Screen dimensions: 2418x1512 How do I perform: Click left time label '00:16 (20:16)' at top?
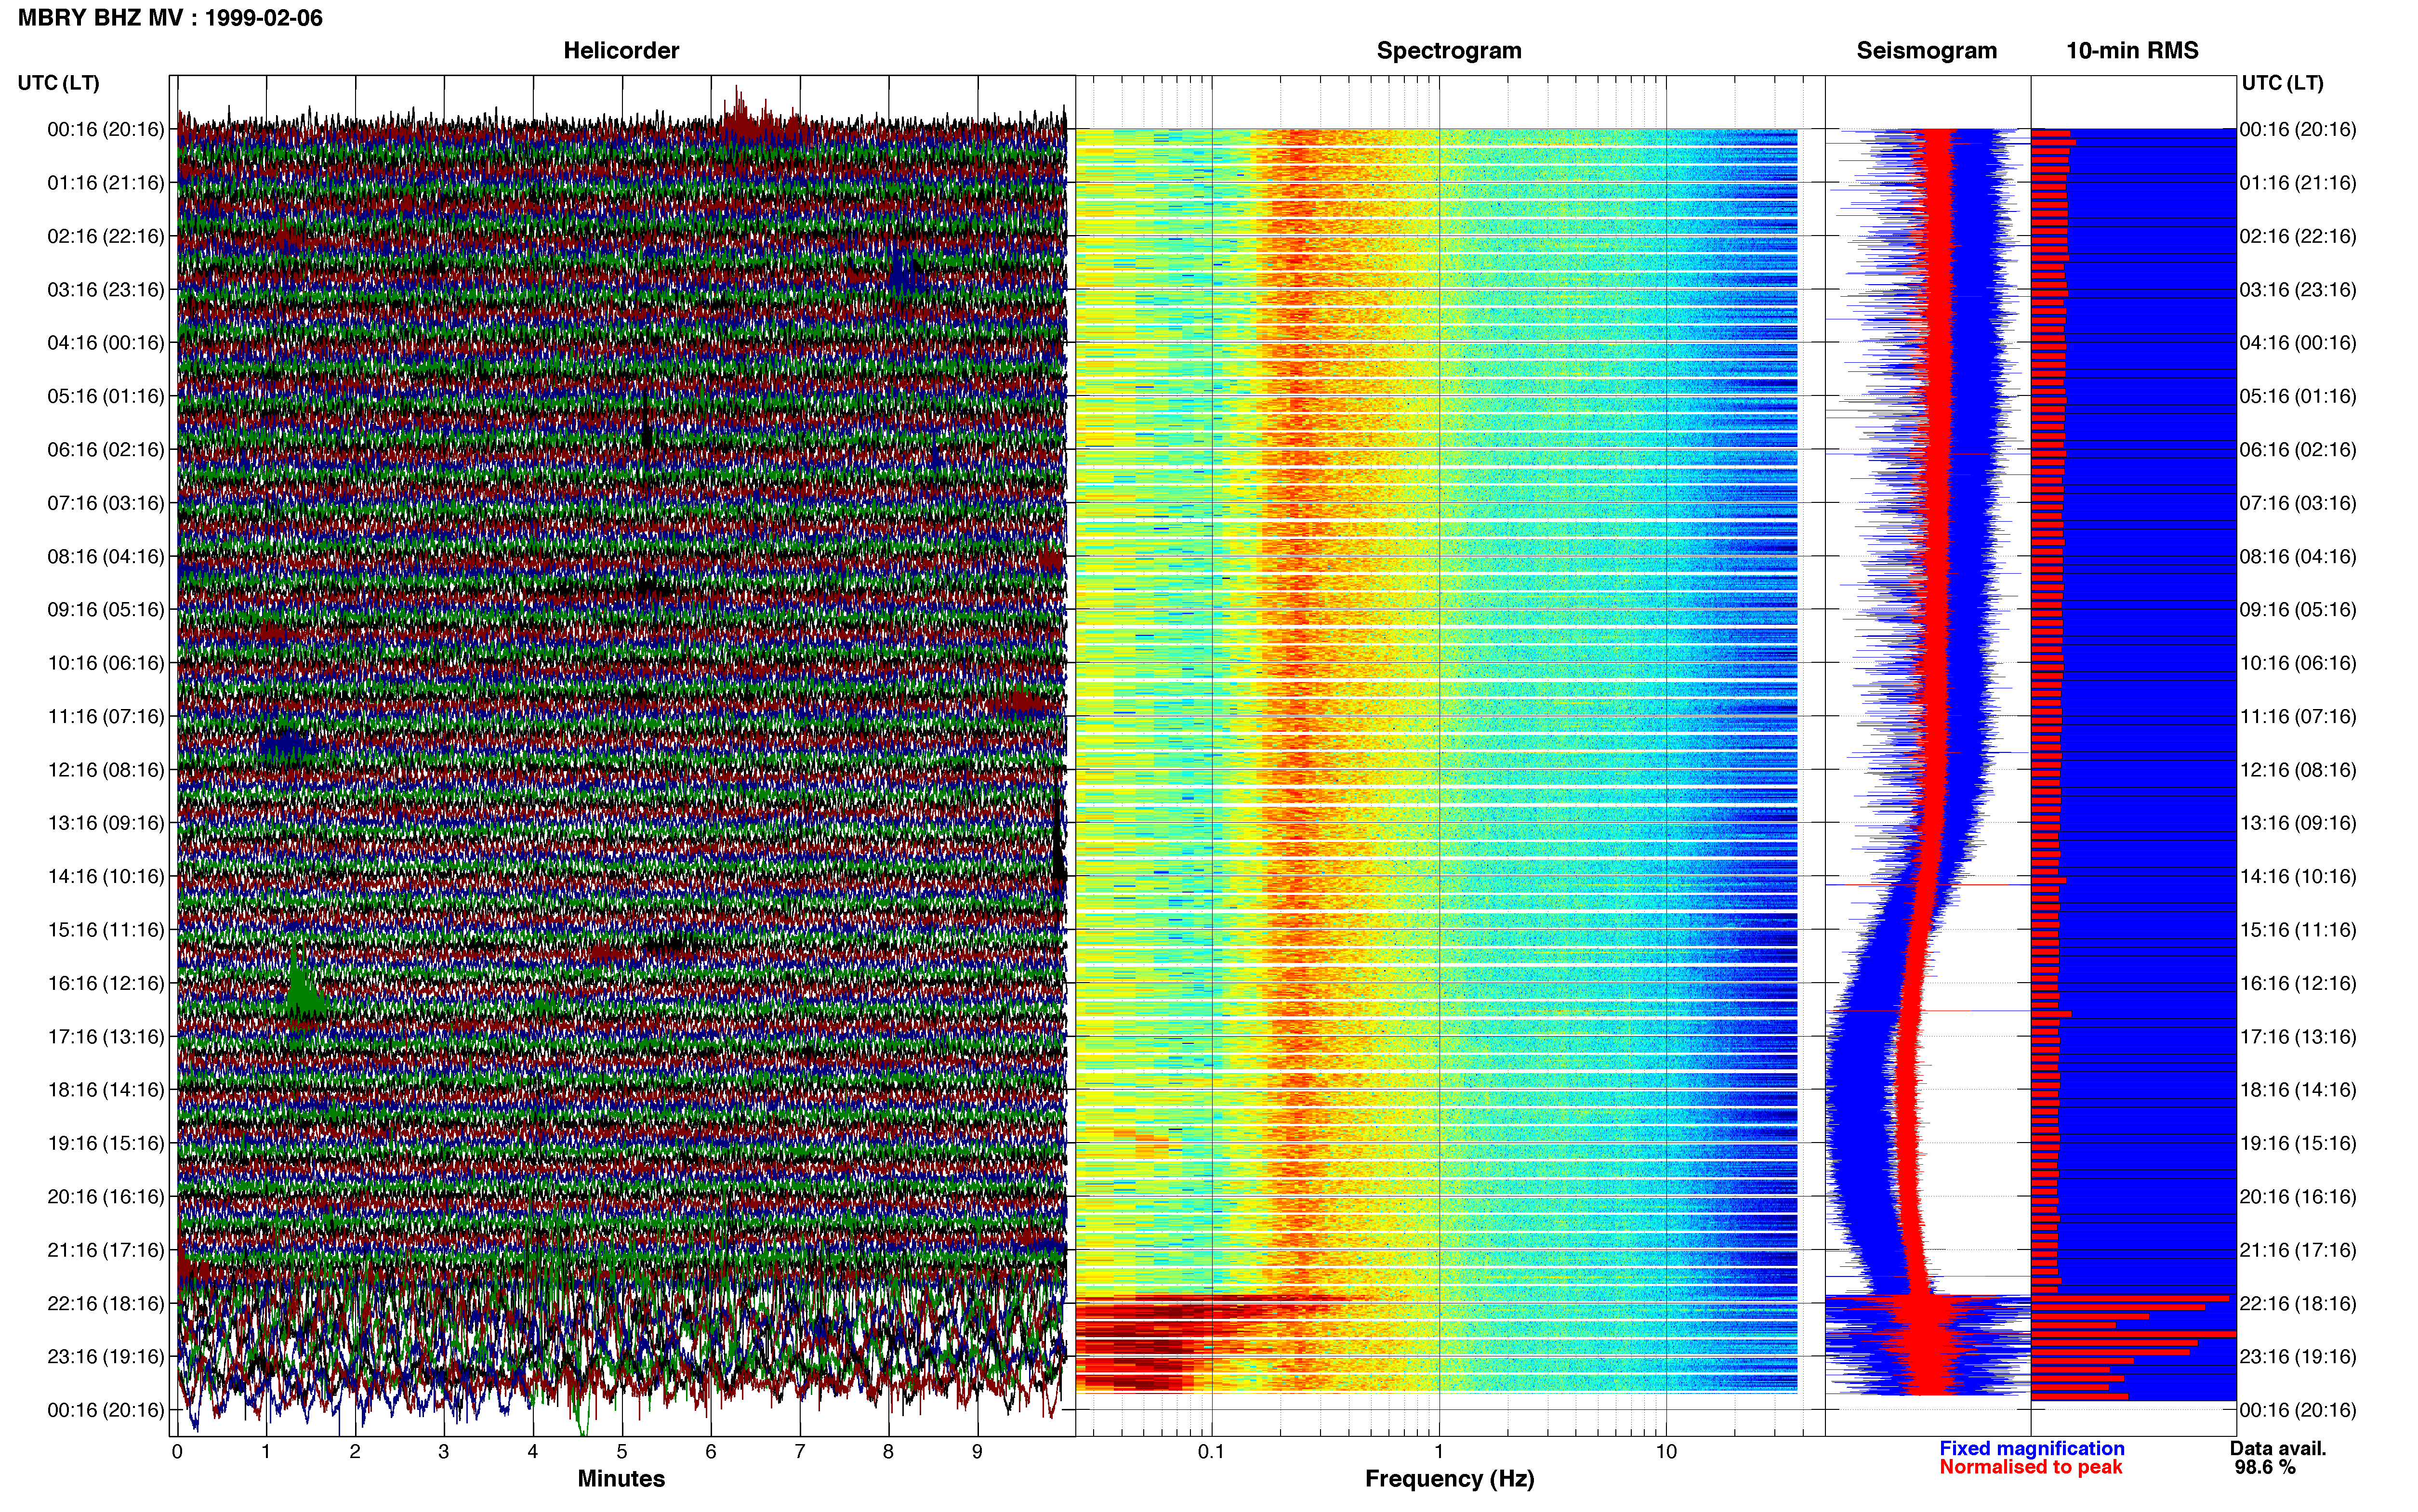(106, 129)
